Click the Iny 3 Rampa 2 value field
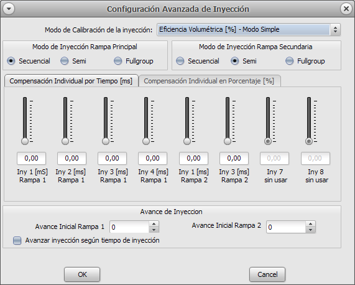 [x=234, y=158]
